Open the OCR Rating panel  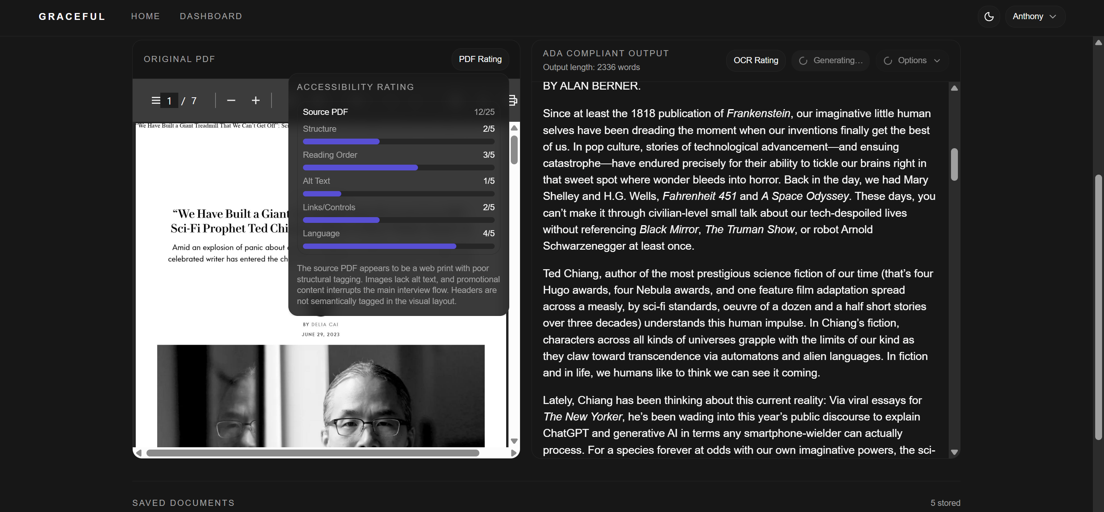[755, 61]
